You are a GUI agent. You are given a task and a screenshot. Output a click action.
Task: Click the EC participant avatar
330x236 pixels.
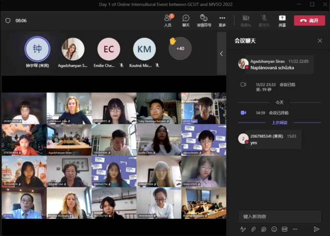coord(109,49)
